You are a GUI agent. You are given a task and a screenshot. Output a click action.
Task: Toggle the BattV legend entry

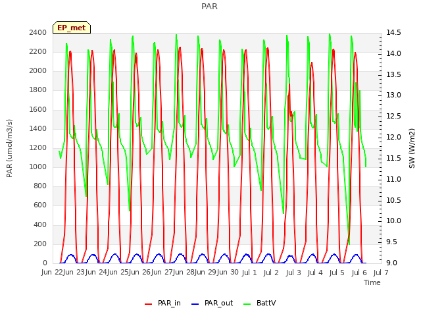259,303
